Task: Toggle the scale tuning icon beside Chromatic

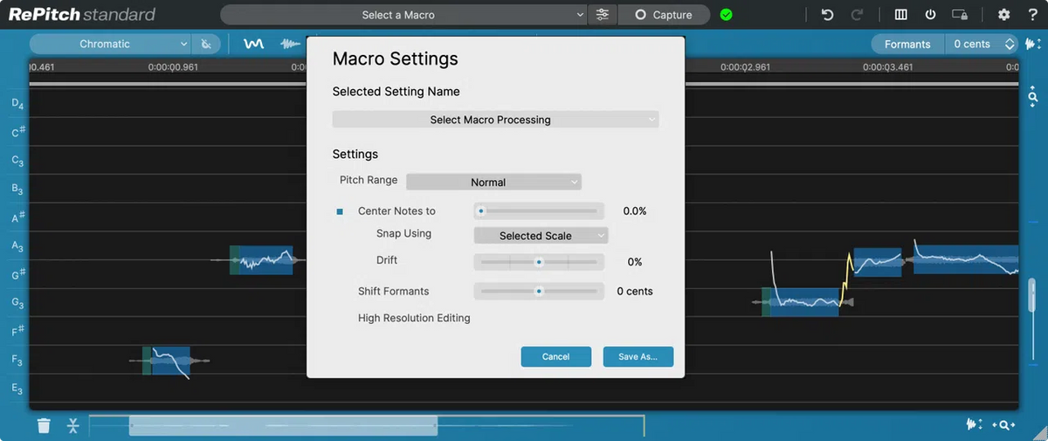Action: tap(206, 44)
